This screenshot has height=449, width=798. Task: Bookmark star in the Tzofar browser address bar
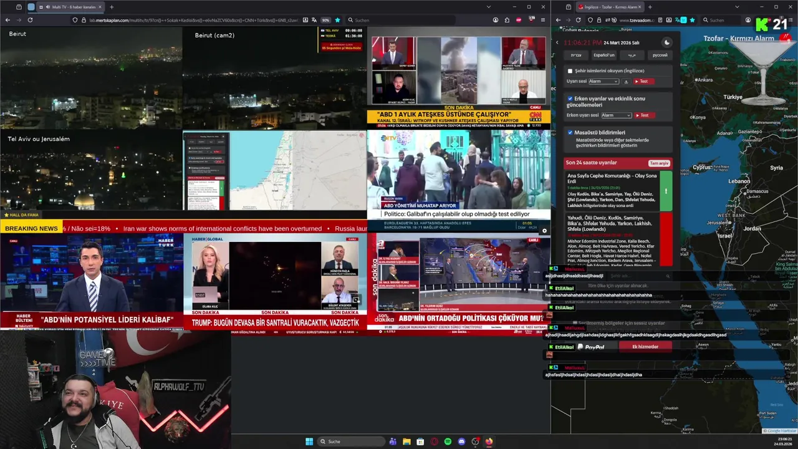692,20
